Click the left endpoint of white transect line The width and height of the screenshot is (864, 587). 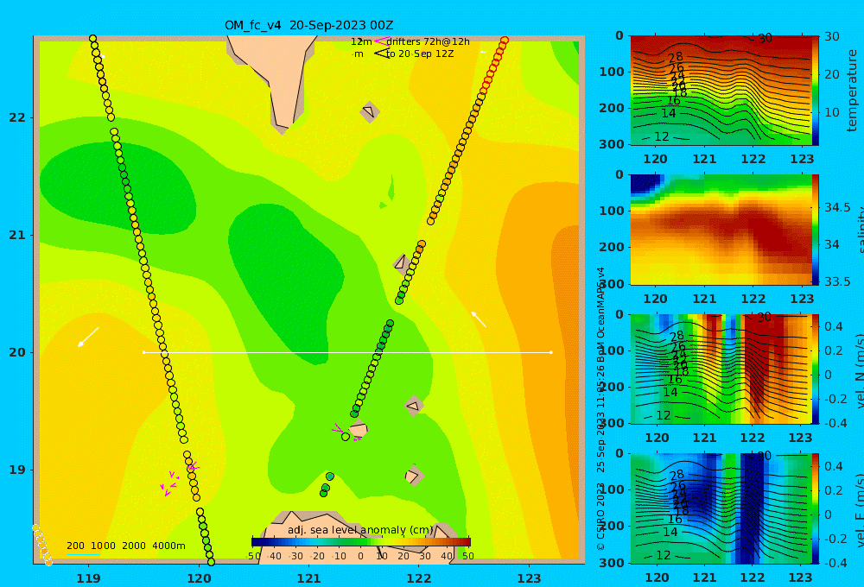pyautogui.click(x=143, y=352)
